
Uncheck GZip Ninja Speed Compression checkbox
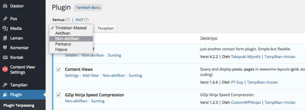tap(58, 95)
